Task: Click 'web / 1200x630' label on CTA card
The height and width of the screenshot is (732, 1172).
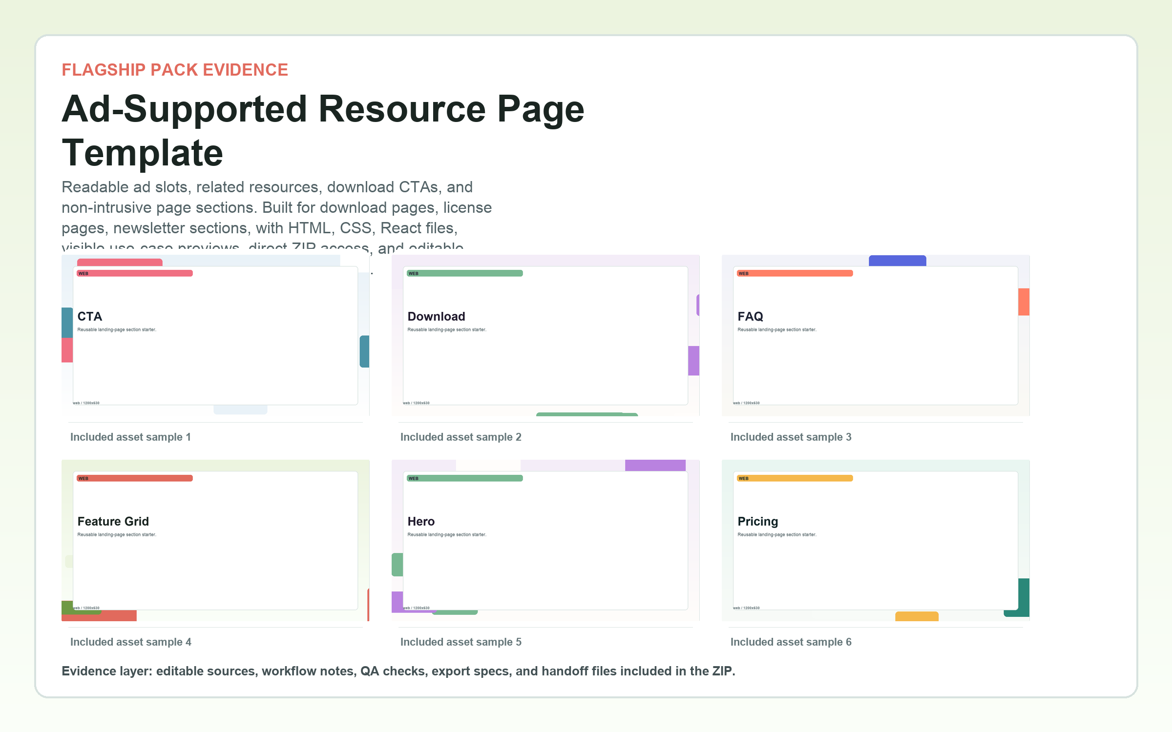Action: tap(86, 403)
